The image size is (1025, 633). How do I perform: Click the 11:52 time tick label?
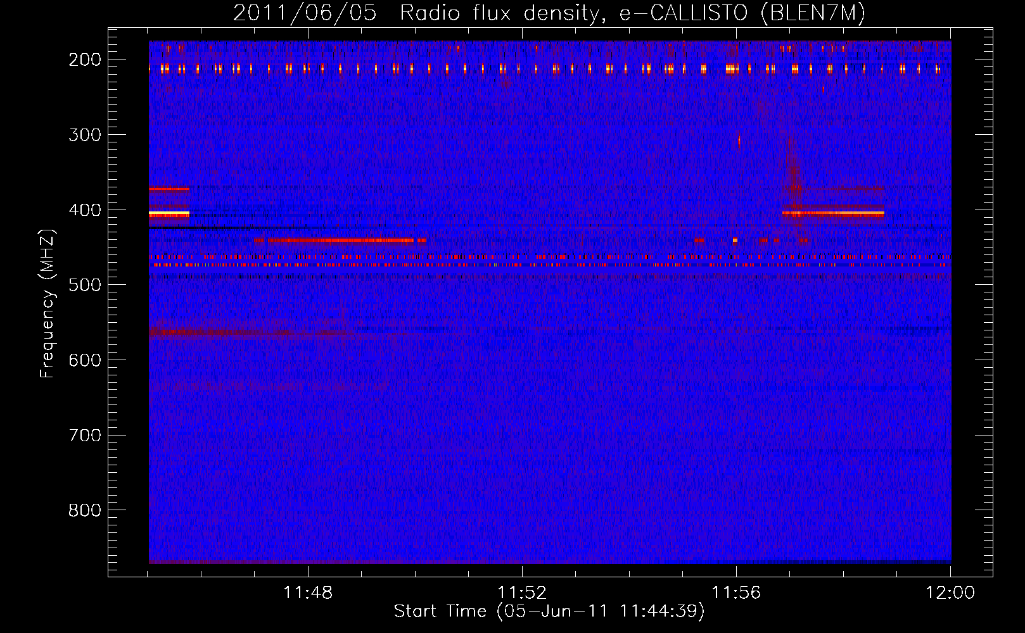(522, 593)
